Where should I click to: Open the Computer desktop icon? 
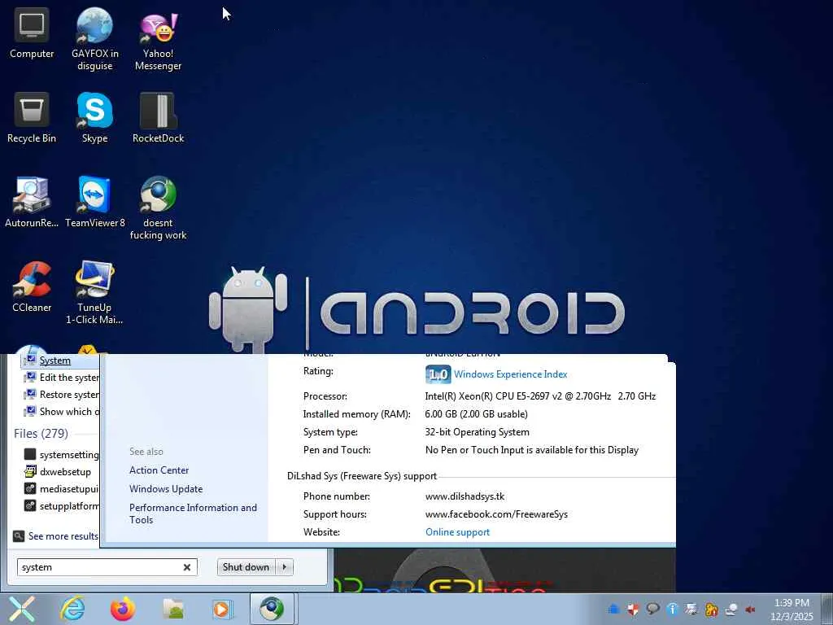click(x=32, y=33)
